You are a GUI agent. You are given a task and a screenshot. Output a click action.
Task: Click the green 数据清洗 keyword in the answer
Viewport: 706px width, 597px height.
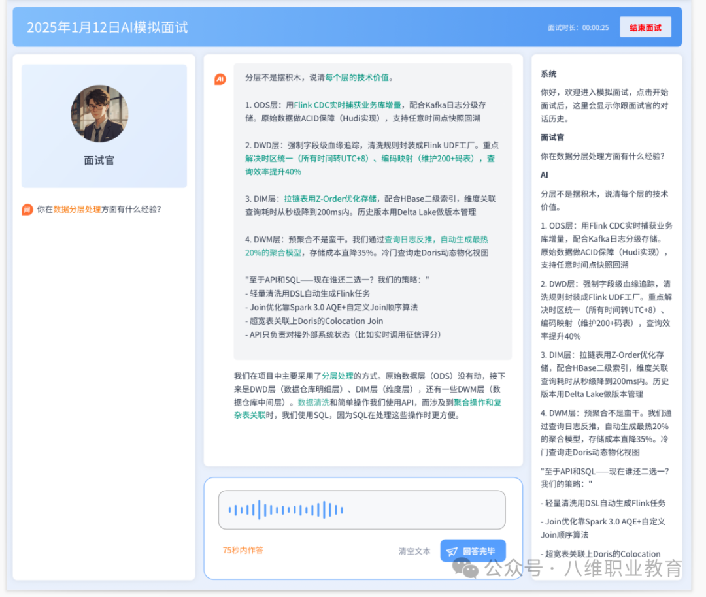[313, 402]
